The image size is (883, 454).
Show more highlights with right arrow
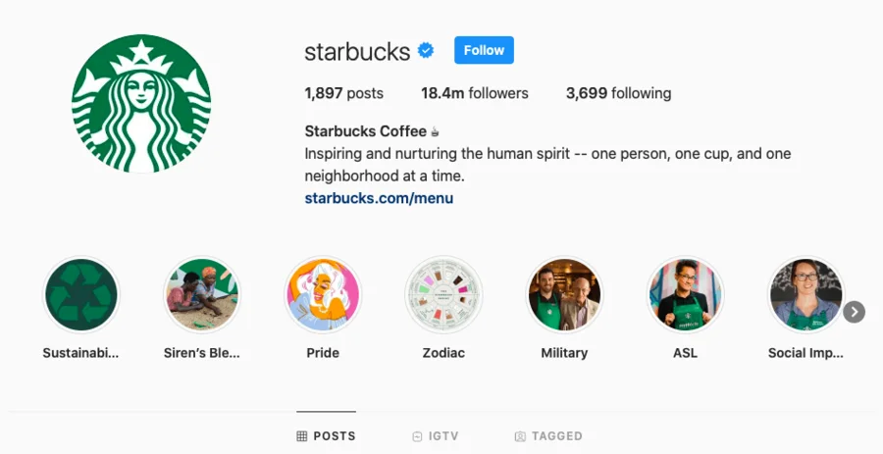855,312
